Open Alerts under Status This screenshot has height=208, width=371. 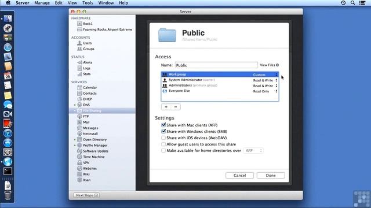pos(85,62)
